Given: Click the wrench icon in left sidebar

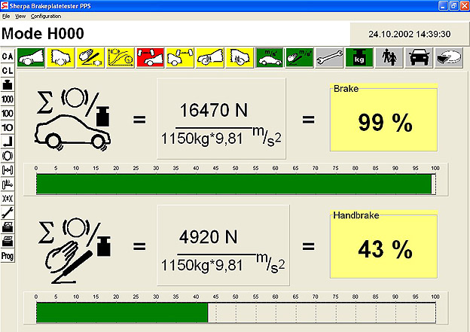Looking at the screenshot, I should pos(8,212).
